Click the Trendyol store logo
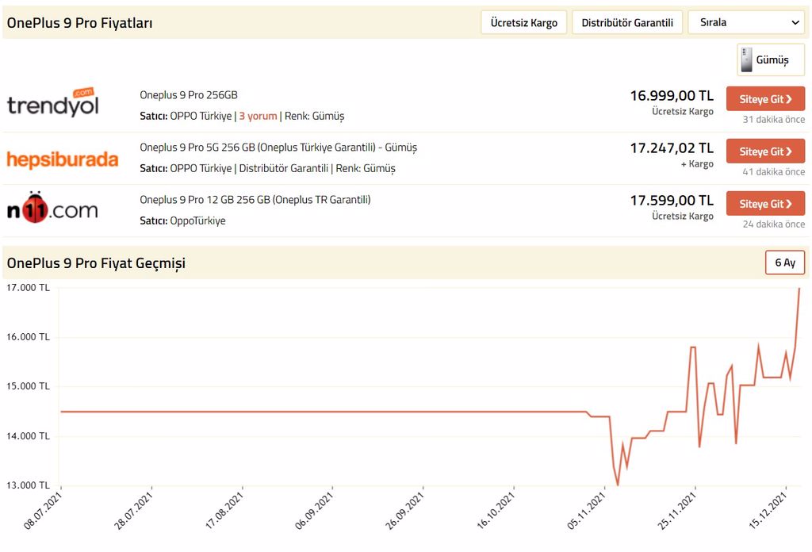Screen dimensions: 812x552 53,102
